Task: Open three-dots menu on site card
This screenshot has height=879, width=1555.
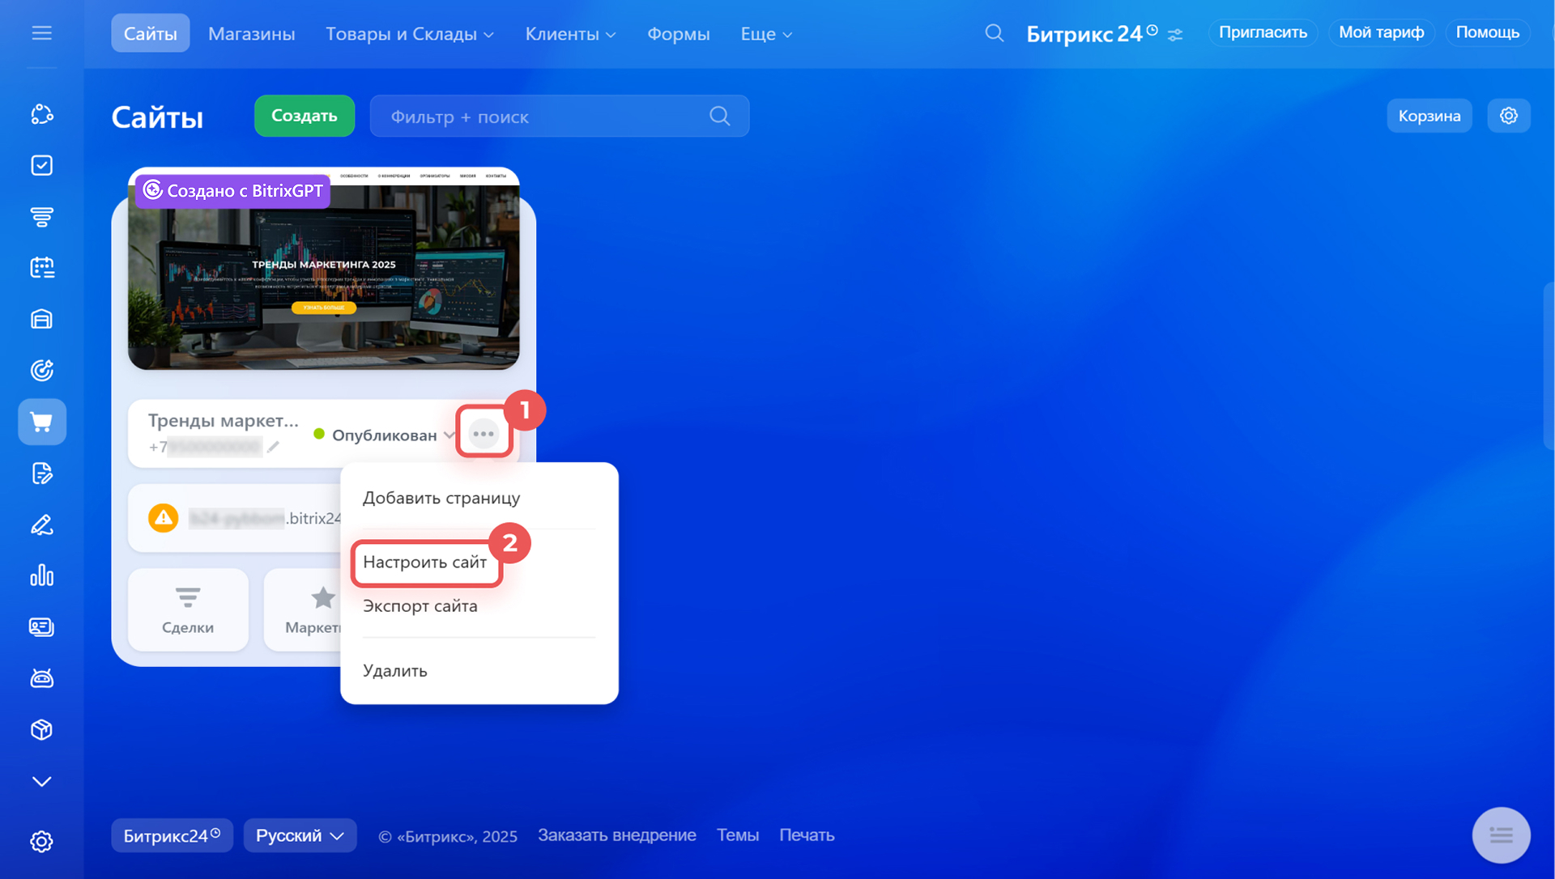Action: pyautogui.click(x=484, y=434)
